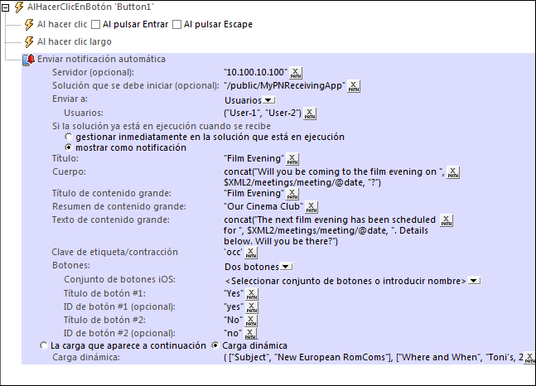Open XPath editor for Título de botón #1
Screen dimensions: 536x386
(x=252, y=294)
